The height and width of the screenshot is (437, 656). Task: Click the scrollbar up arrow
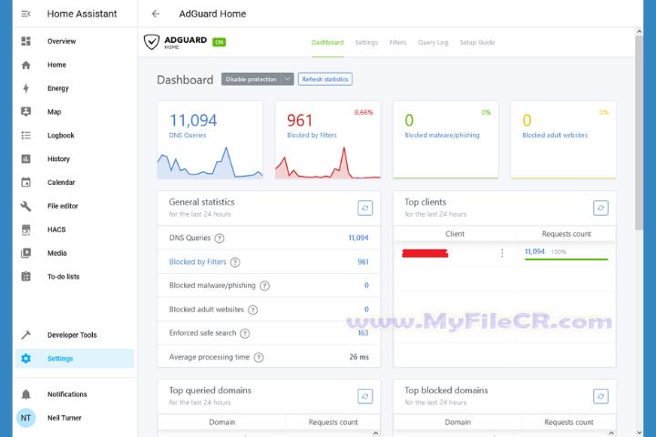(x=639, y=31)
